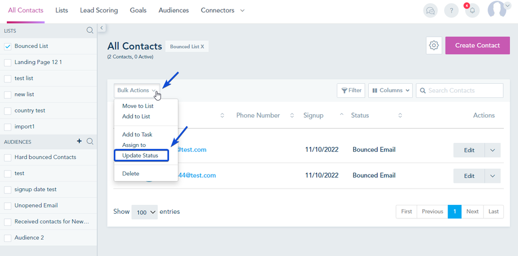The image size is (518, 256).
Task: Switch to the Lead Scoring tab
Action: tap(99, 11)
